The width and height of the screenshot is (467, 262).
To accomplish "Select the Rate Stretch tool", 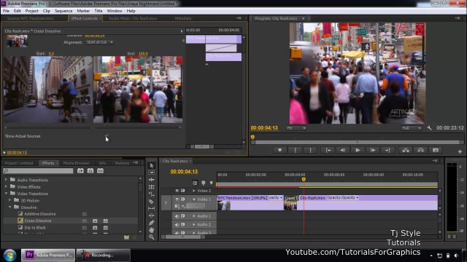I will coord(152,194).
